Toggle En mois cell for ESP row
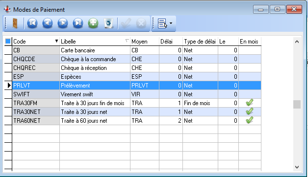 click(x=250, y=77)
